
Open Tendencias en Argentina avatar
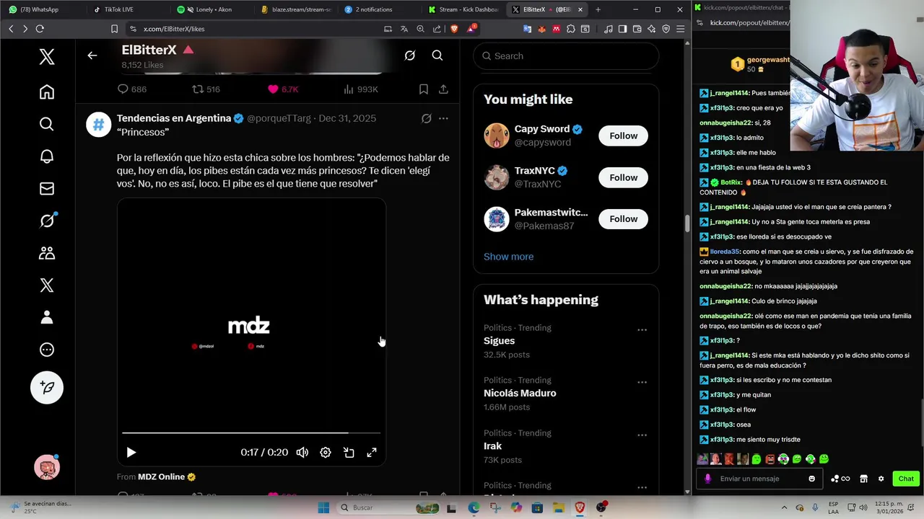[99, 124]
